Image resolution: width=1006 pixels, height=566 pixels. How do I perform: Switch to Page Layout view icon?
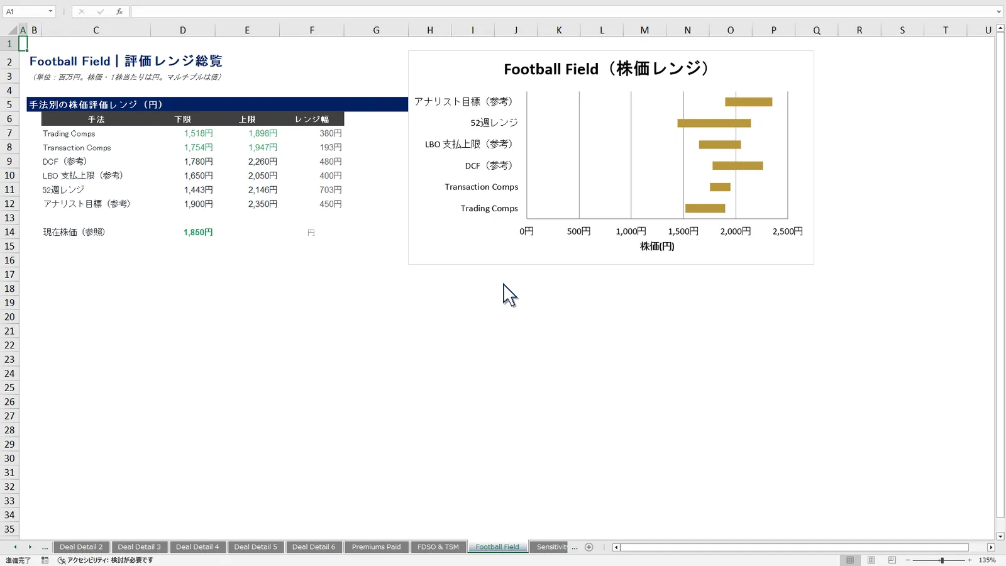pos(871,560)
